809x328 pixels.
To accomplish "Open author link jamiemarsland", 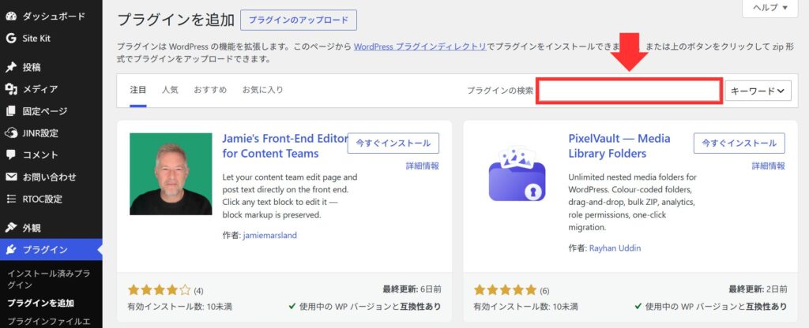I will coord(270,235).
